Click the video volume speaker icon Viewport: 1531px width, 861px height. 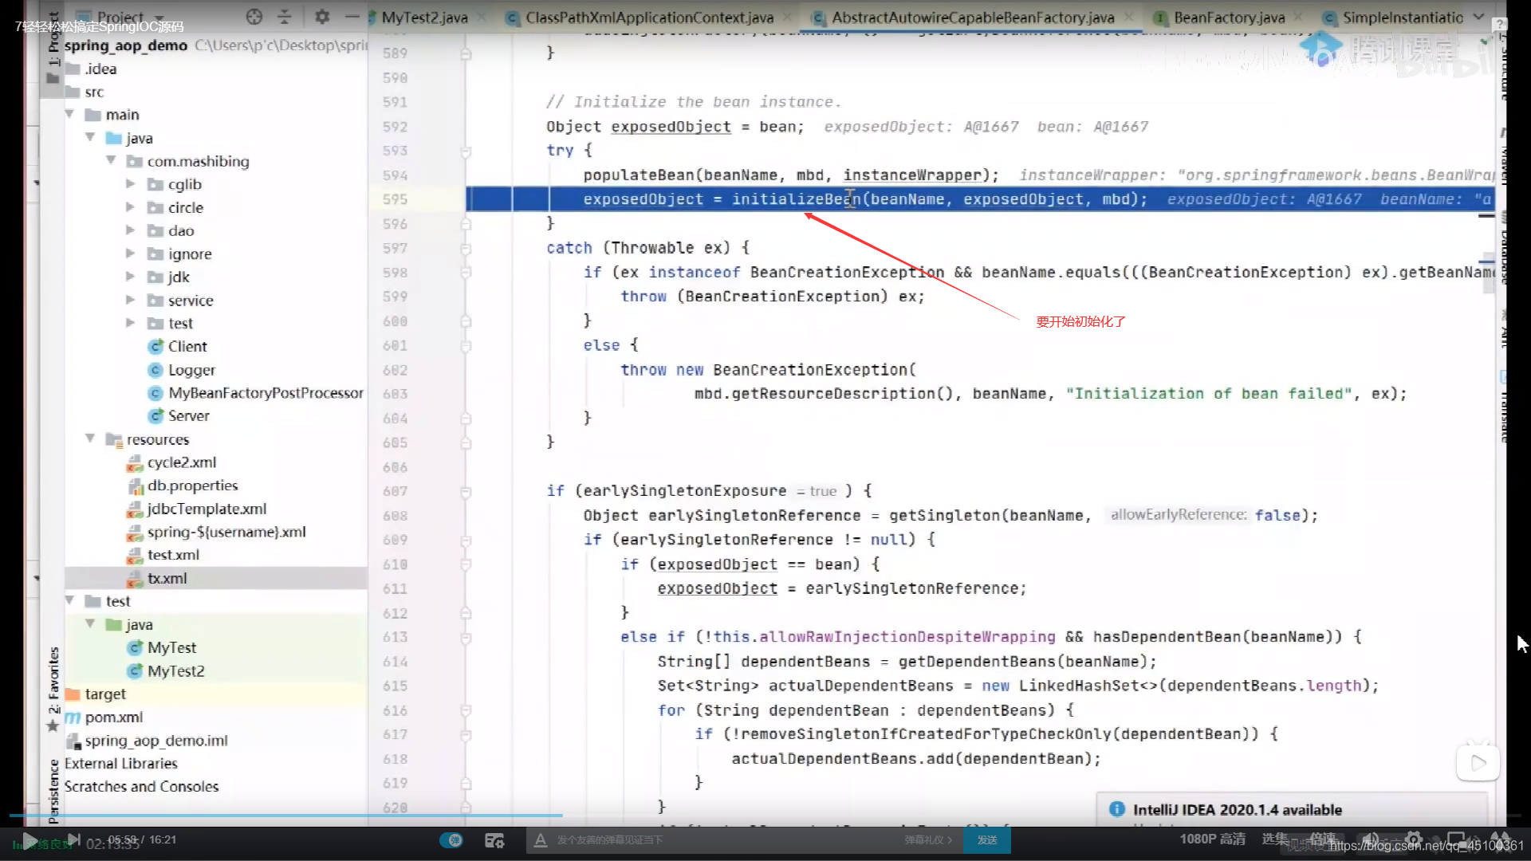tap(1370, 839)
